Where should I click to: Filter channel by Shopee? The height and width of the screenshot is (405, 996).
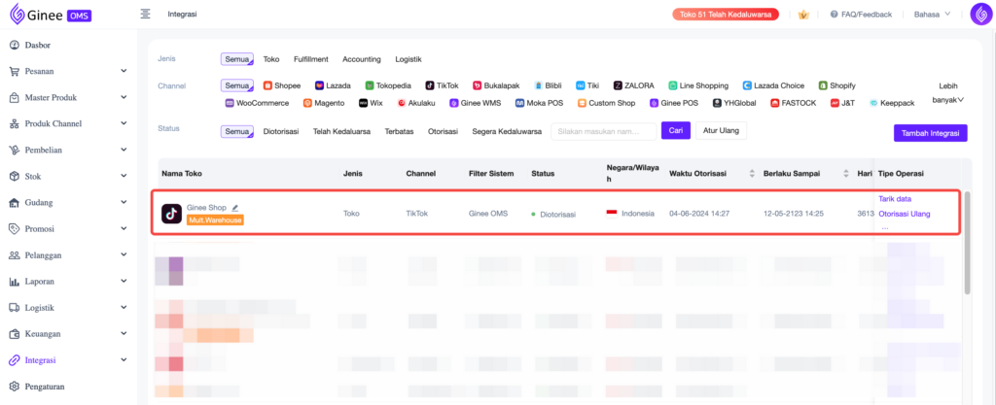click(x=282, y=85)
